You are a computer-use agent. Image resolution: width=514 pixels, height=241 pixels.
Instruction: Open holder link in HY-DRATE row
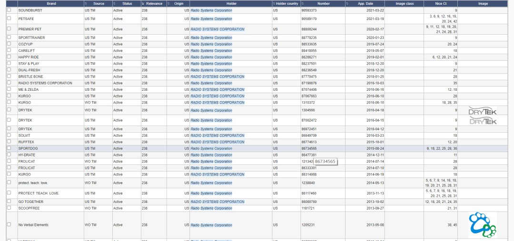[211, 155]
